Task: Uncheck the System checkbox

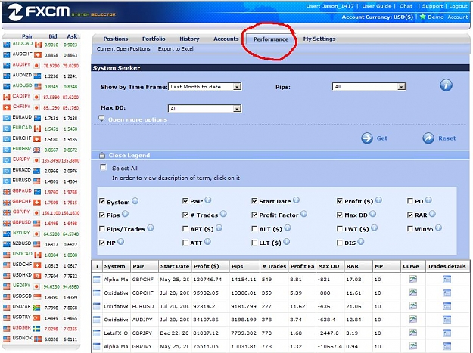Action: 102,201
